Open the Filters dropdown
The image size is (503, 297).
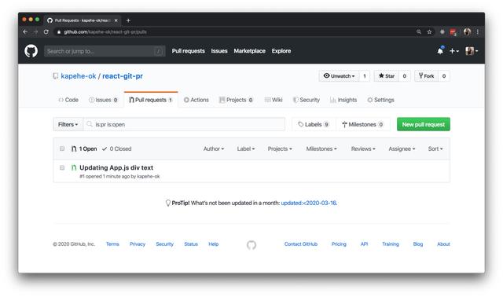tap(68, 124)
